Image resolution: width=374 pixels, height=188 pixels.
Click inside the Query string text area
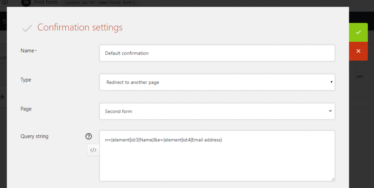click(217, 161)
